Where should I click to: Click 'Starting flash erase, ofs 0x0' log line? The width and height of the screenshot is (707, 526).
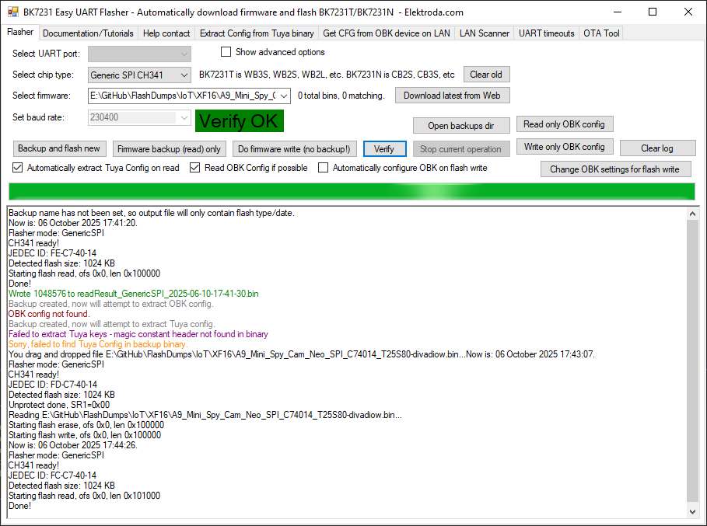[x=86, y=425]
